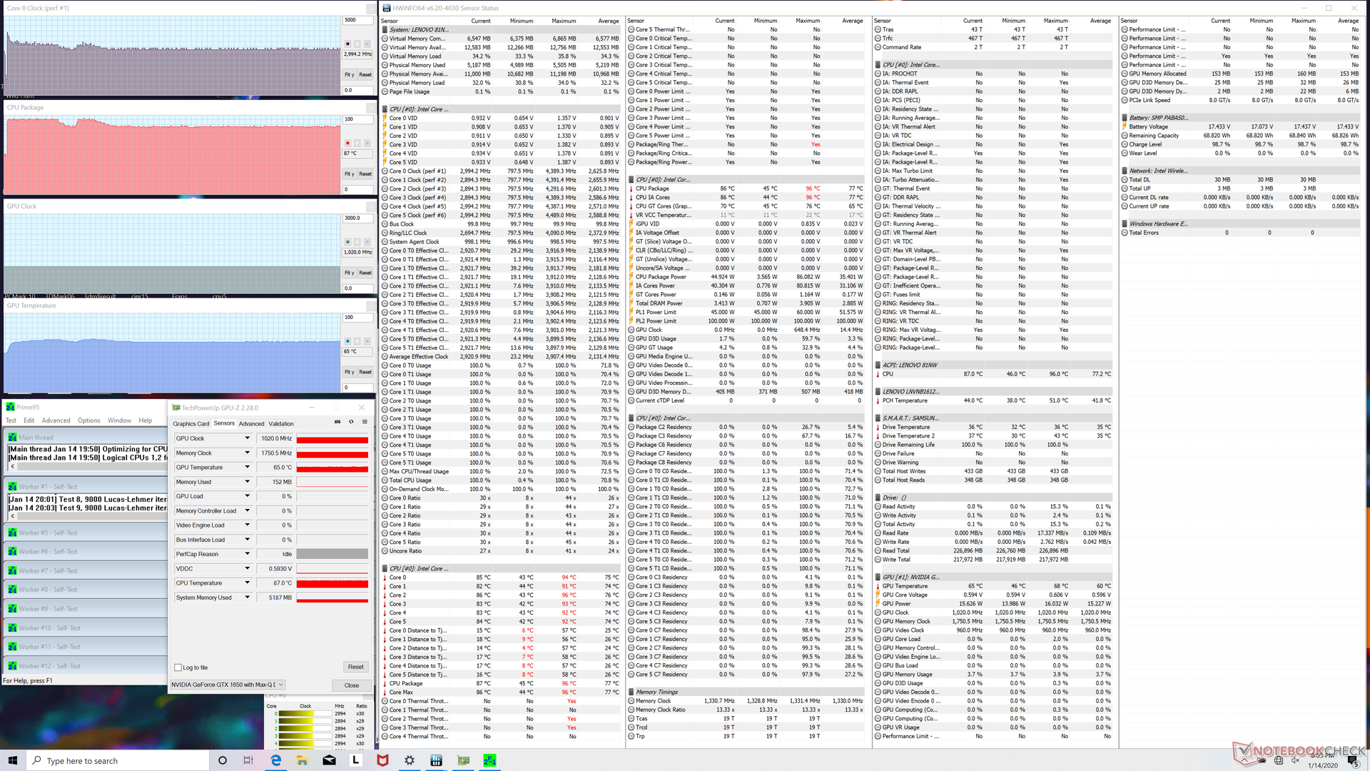This screenshot has width=1370, height=771.
Task: Open Cortana circle icon on taskbar
Action: pyautogui.click(x=222, y=760)
